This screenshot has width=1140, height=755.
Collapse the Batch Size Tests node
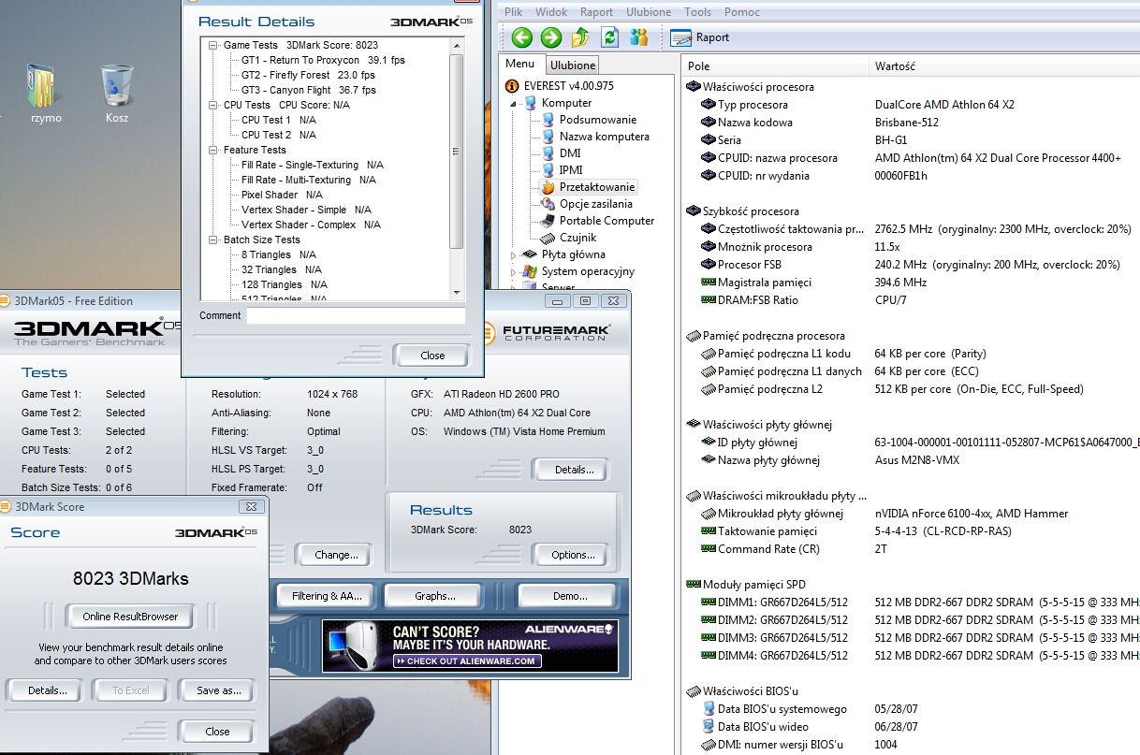coord(213,240)
